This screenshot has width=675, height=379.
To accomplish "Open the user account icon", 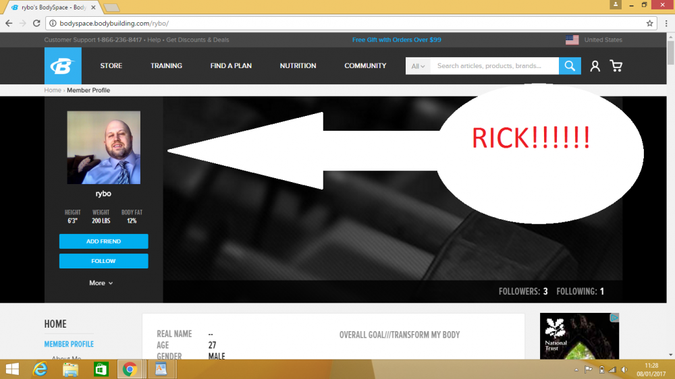I will (595, 66).
